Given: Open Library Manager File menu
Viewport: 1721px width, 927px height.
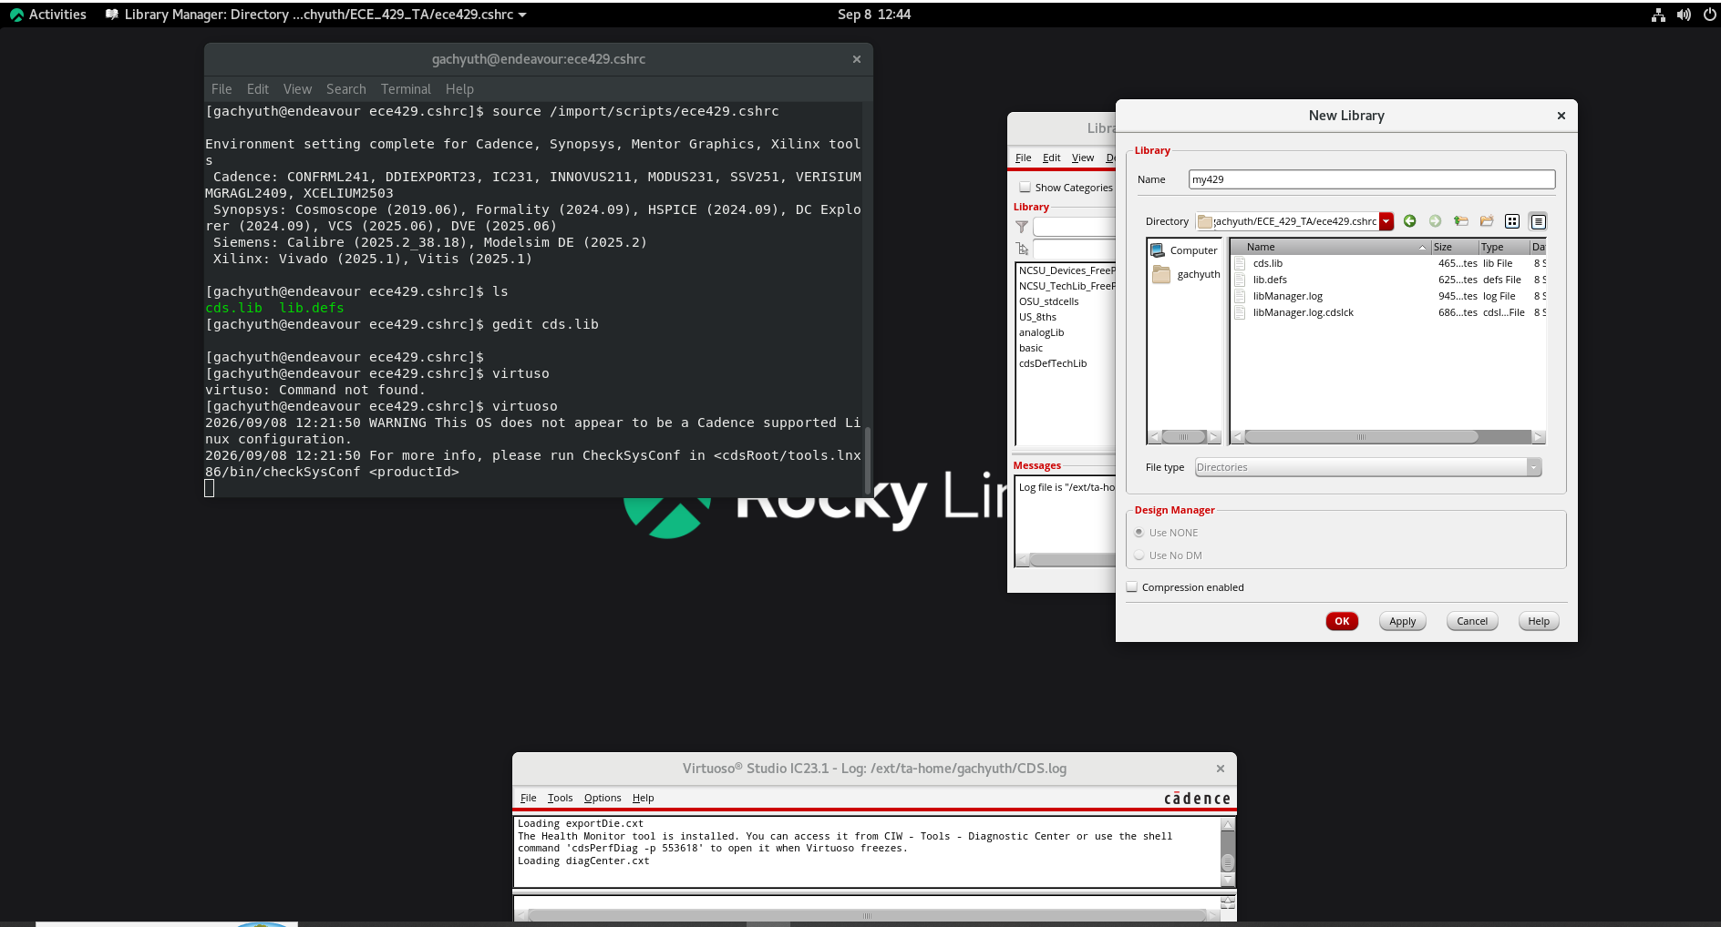Looking at the screenshot, I should [1023, 158].
